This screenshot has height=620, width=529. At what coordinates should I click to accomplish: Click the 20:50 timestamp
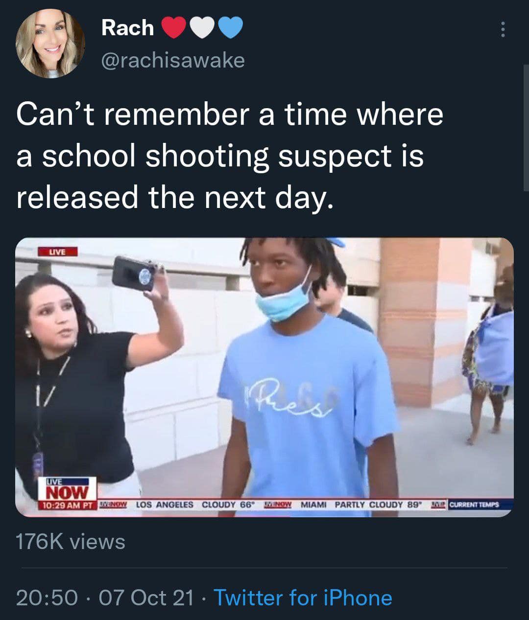pos(47,598)
